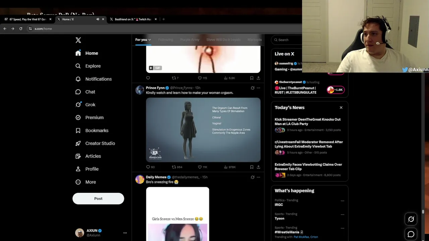This screenshot has width=429, height=241.
Task: Open theburntpeanut live broadcast
Action: tap(309, 88)
